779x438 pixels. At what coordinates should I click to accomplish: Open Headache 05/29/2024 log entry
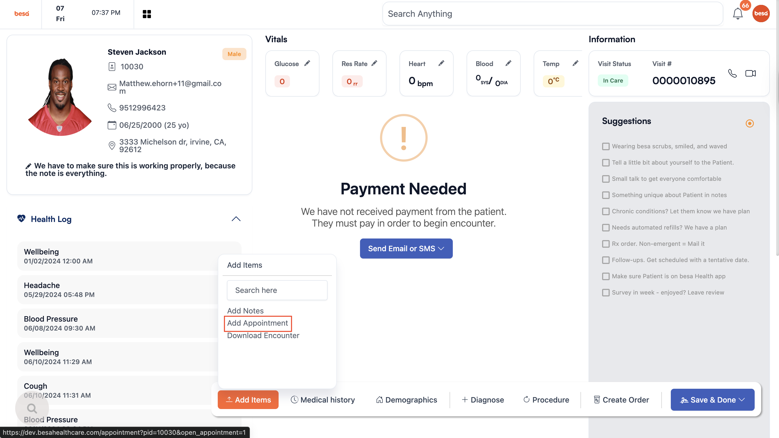[x=129, y=290]
